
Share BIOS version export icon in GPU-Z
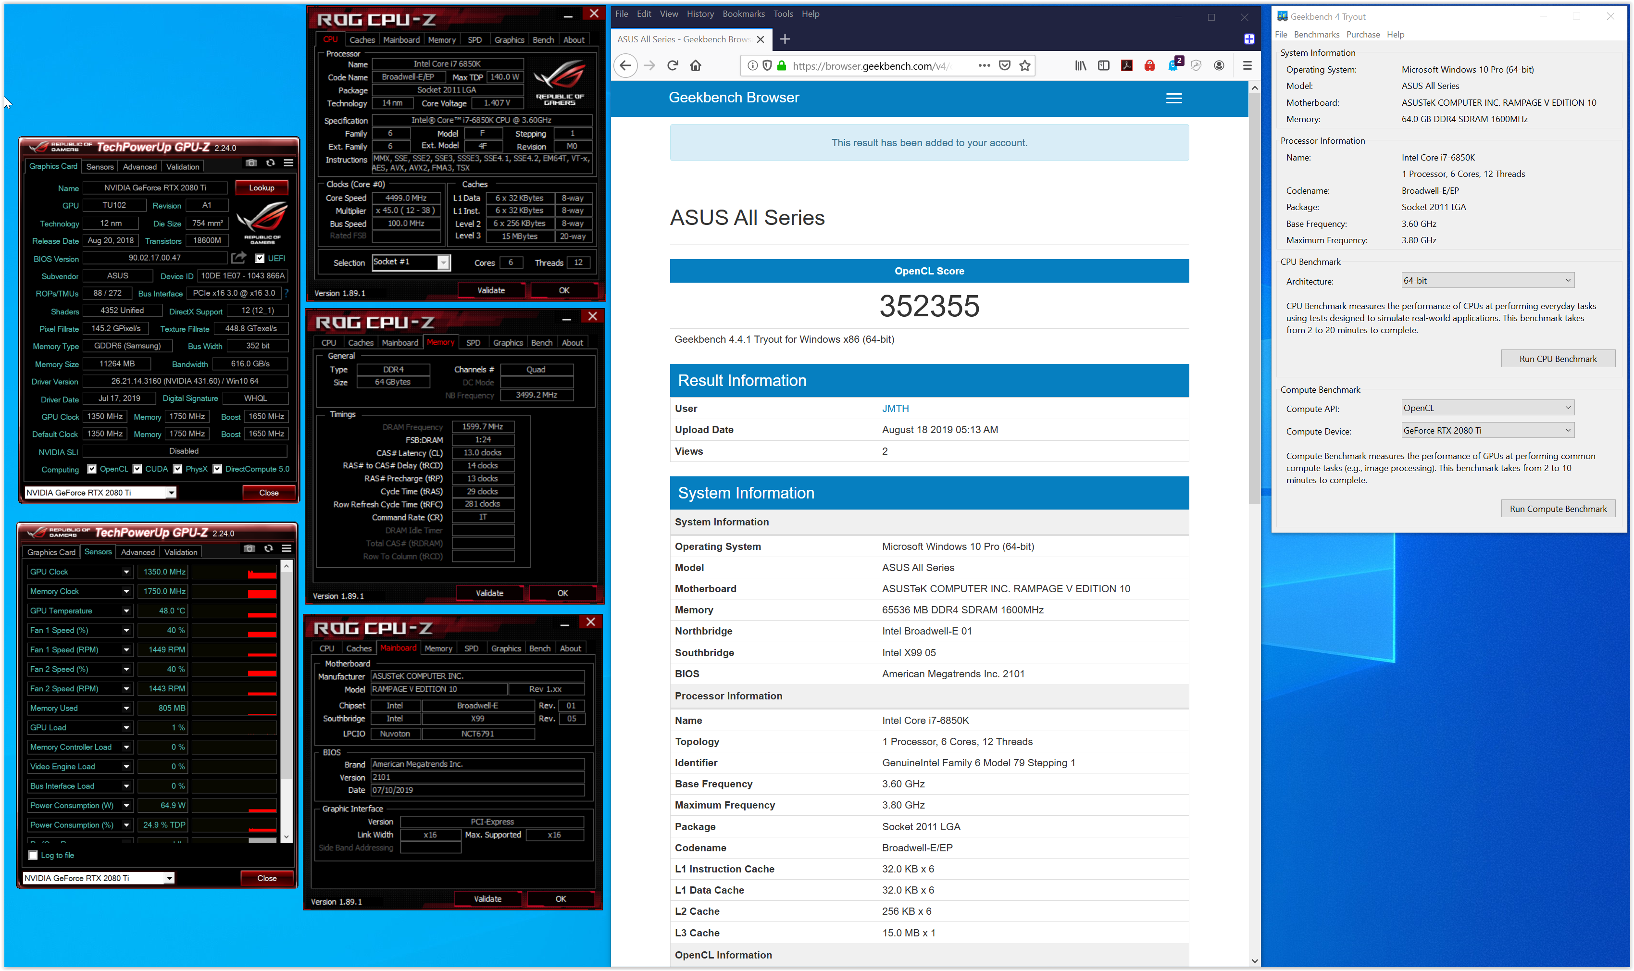click(239, 258)
